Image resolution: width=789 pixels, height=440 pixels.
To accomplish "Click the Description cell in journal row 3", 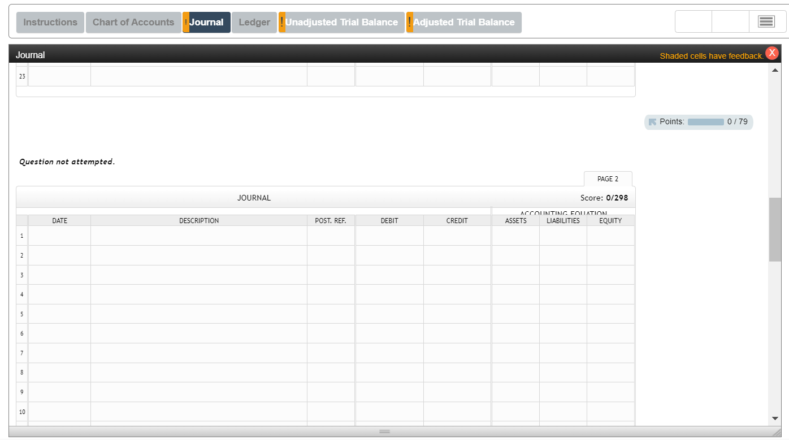I will point(199,275).
